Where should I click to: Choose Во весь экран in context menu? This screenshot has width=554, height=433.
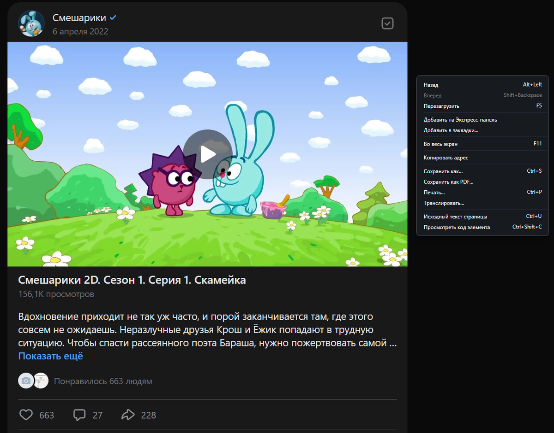pos(483,144)
